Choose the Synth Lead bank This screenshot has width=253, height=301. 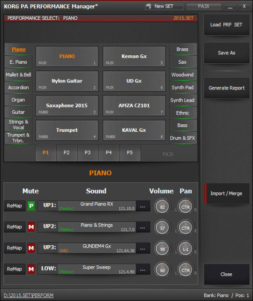(x=183, y=100)
